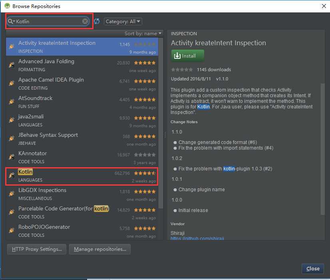Click the plug icon for Advanced Java Folding
Screen dimensions: 330x280
(x=12, y=65)
